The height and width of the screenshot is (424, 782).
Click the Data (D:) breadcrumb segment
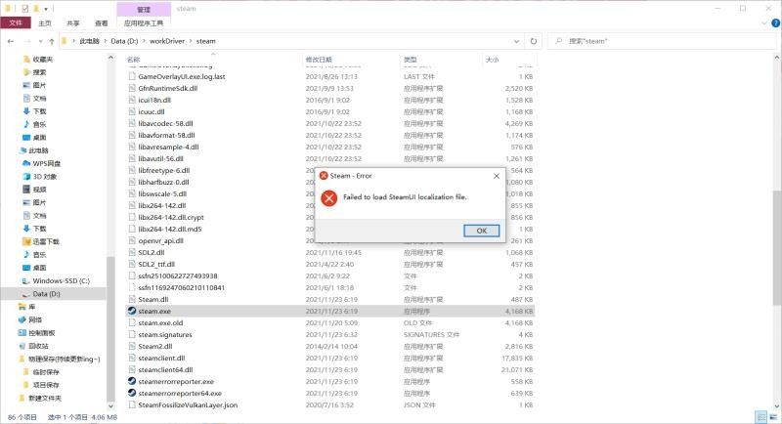[124, 41]
